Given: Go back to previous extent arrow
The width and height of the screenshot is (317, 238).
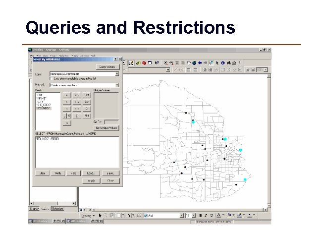Looking at the screenshot, I should click(200, 63).
